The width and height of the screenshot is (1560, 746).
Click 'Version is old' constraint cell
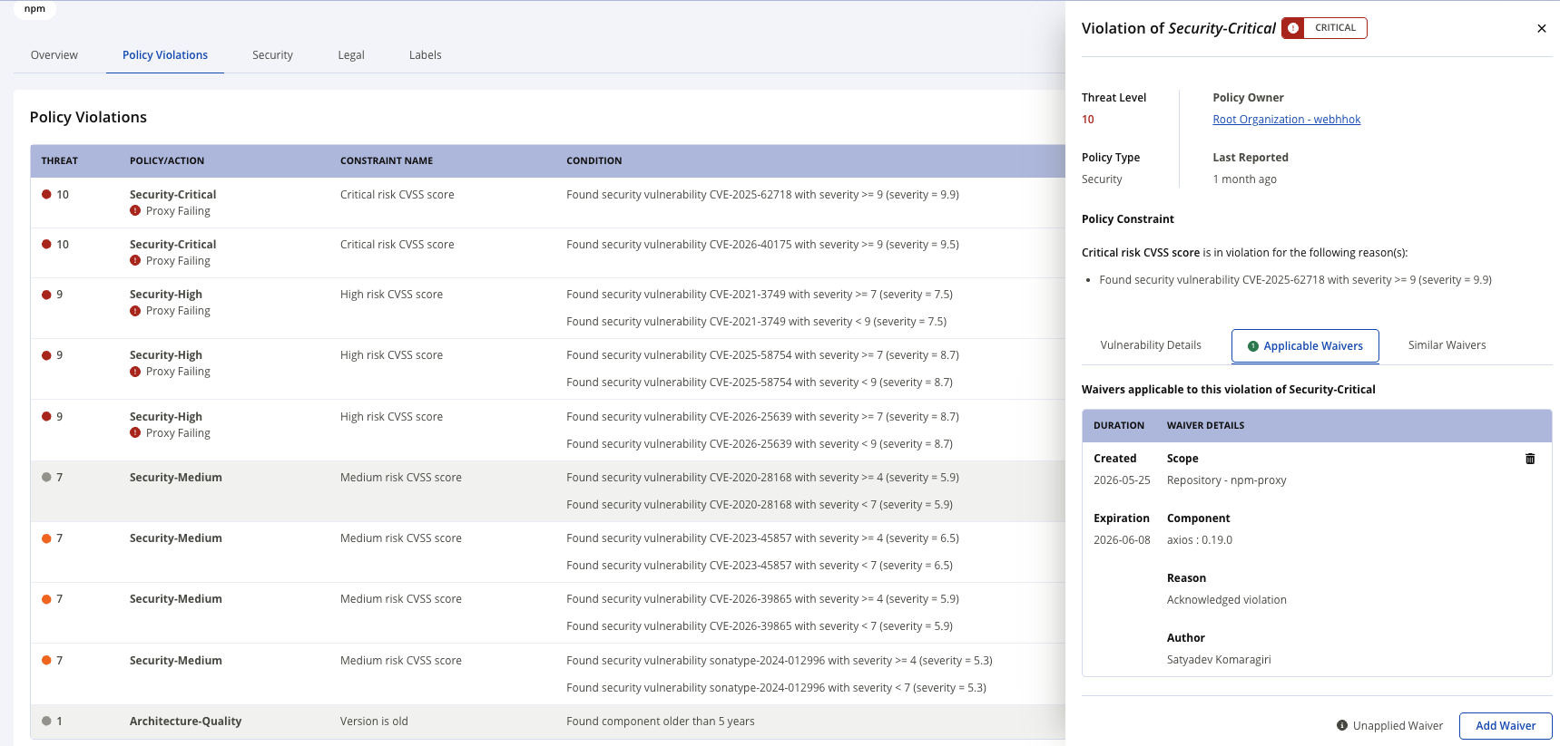[374, 722]
